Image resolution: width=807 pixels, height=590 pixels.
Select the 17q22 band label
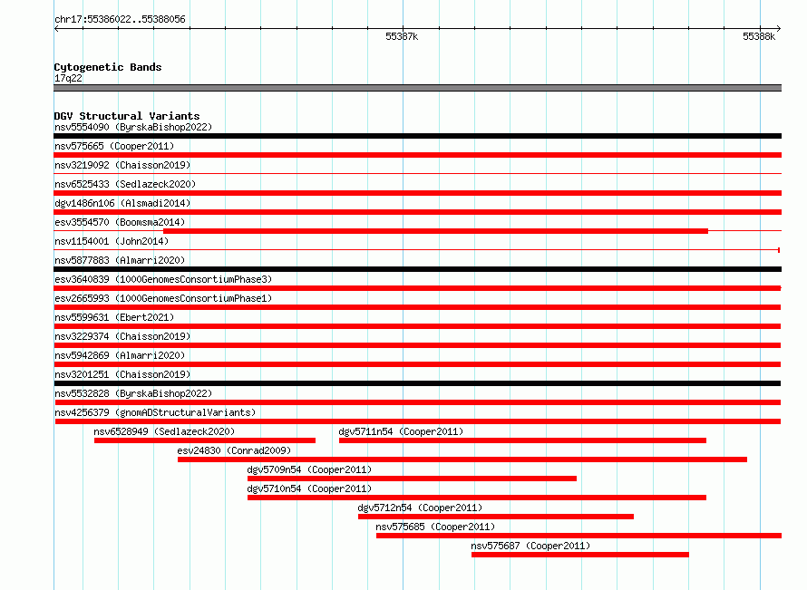[68, 78]
